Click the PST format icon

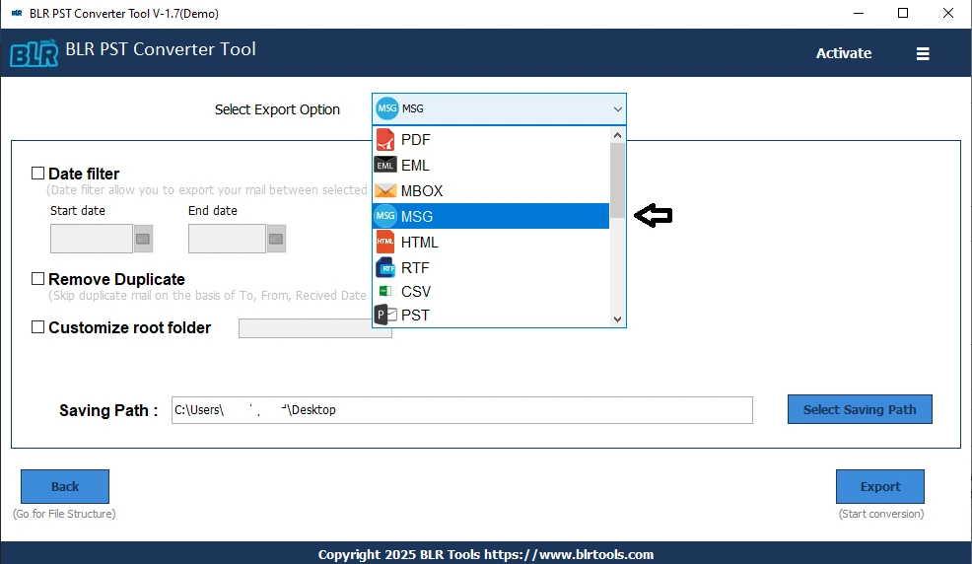coord(384,316)
